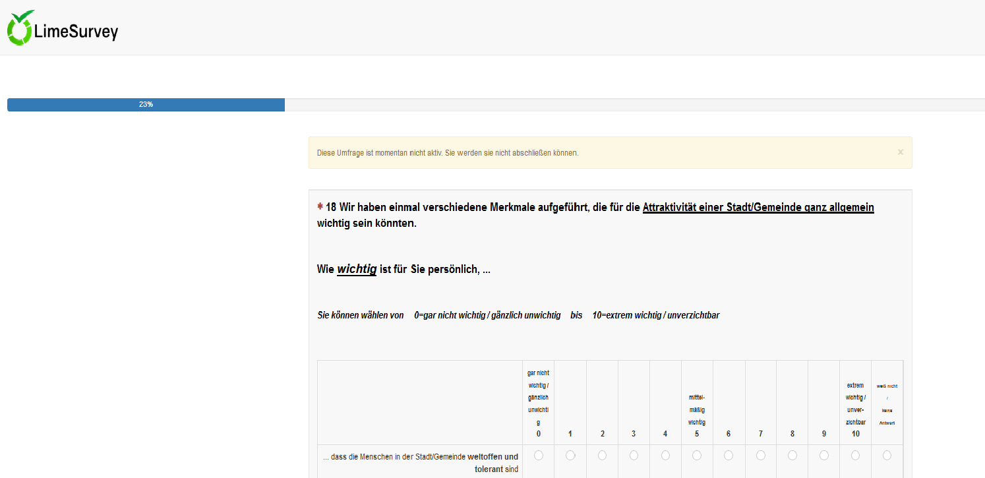Screen dimensions: 985x478
Task: Pick rating 3 for weltoffen und tolerant
Action: click(x=634, y=456)
